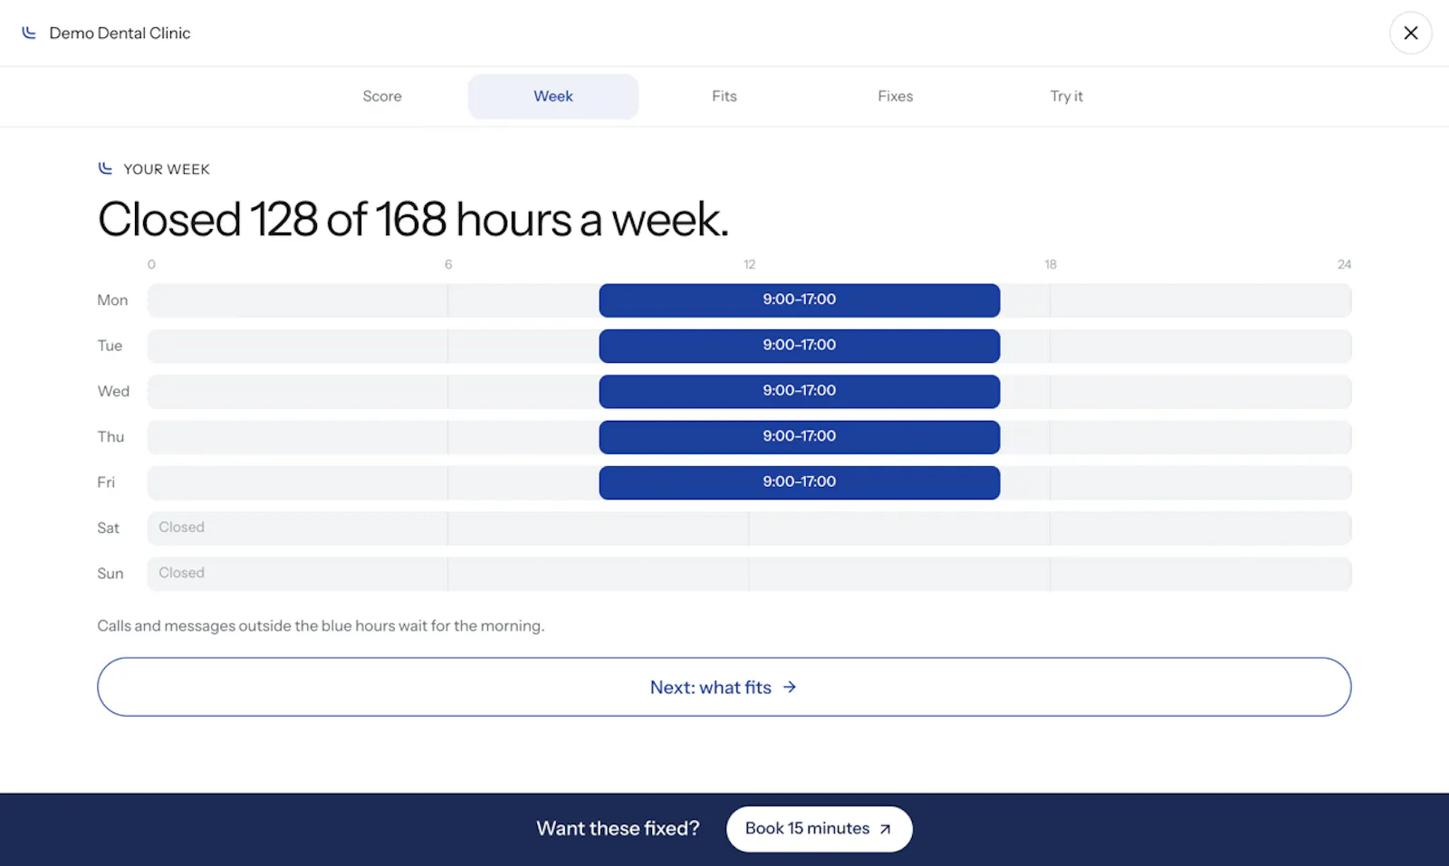1449x866 pixels.
Task: Click the Demo Dental Clinic title text
Action: click(120, 33)
